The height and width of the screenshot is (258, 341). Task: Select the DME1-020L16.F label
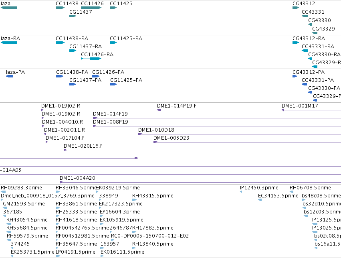83,146
